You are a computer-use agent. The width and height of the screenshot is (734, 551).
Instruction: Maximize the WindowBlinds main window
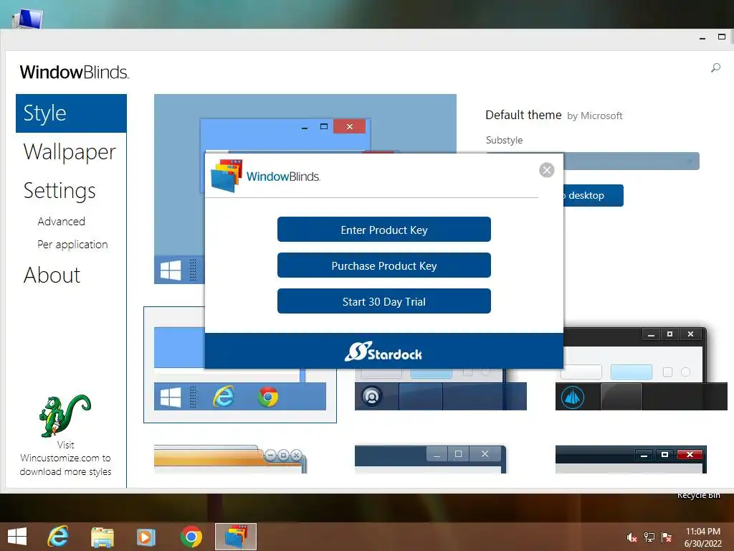tap(721, 37)
